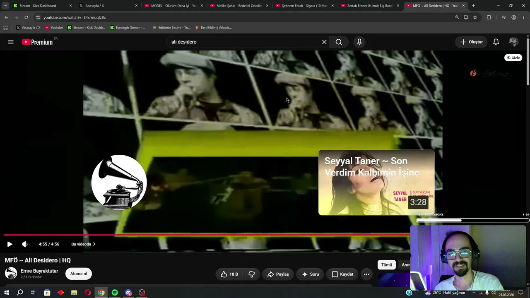
Task: Clear the search box text
Action: click(324, 42)
